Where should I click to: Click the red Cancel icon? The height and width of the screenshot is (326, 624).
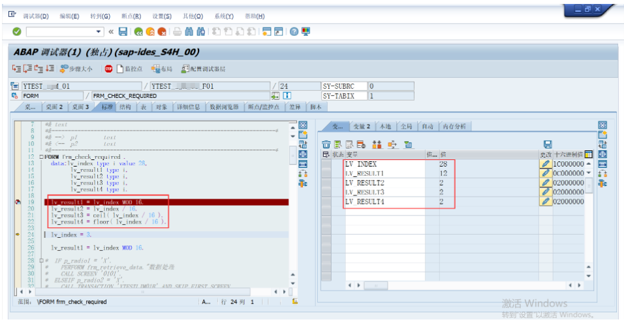tap(162, 31)
